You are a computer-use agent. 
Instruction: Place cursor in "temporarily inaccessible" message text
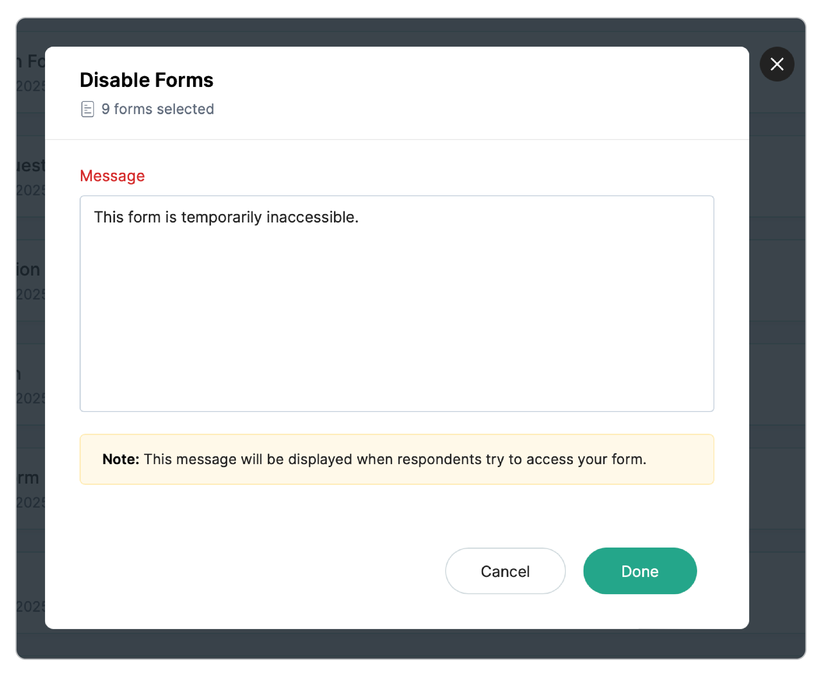point(270,217)
